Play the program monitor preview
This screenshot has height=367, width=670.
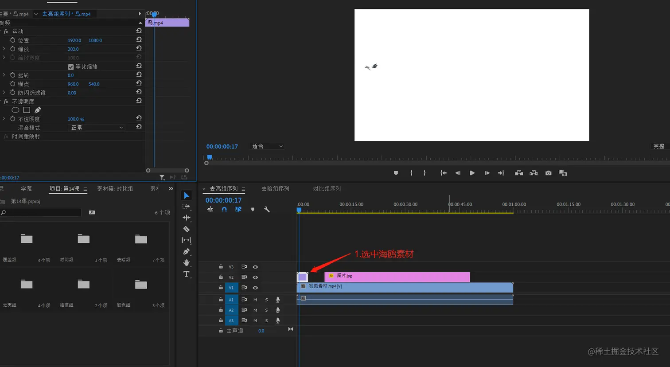472,173
